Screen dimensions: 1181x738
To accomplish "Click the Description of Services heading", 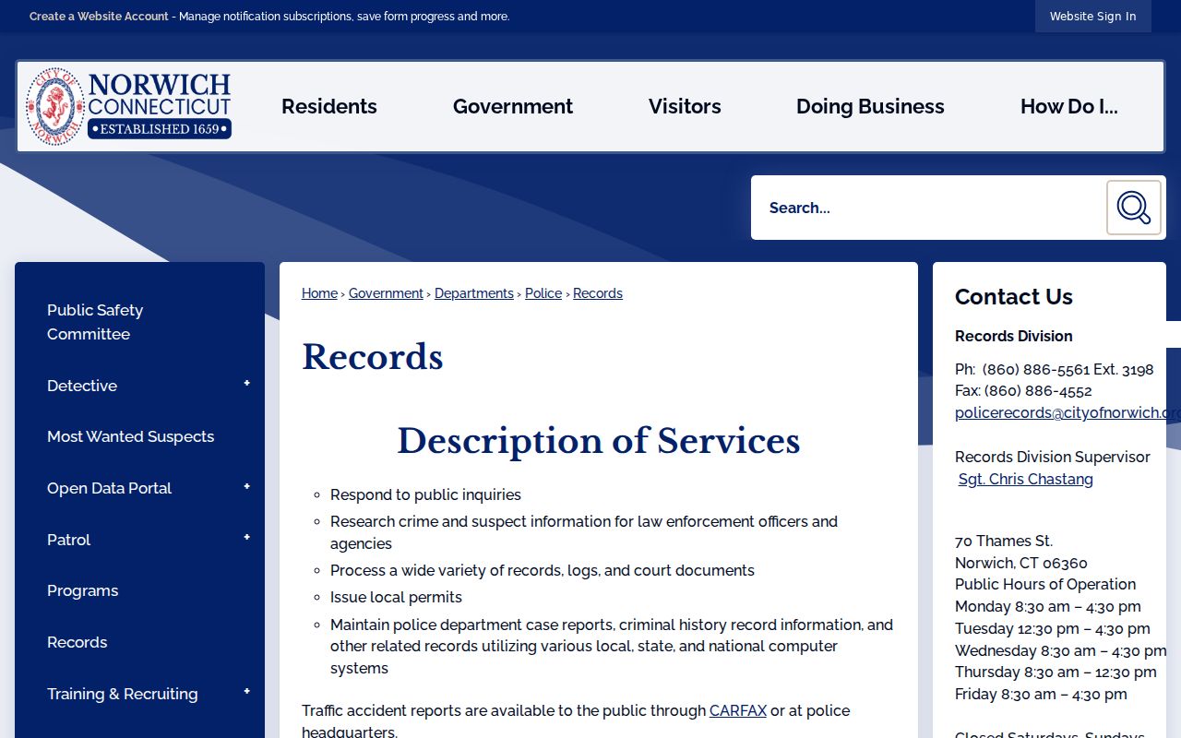I will (x=599, y=441).
